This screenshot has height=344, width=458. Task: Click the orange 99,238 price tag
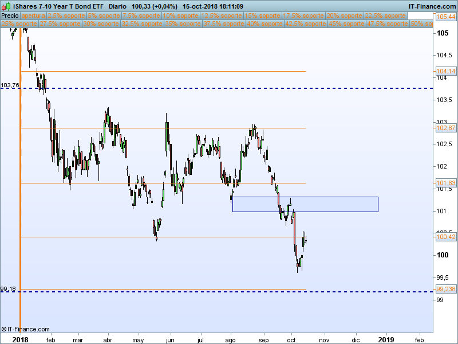[x=445, y=289]
